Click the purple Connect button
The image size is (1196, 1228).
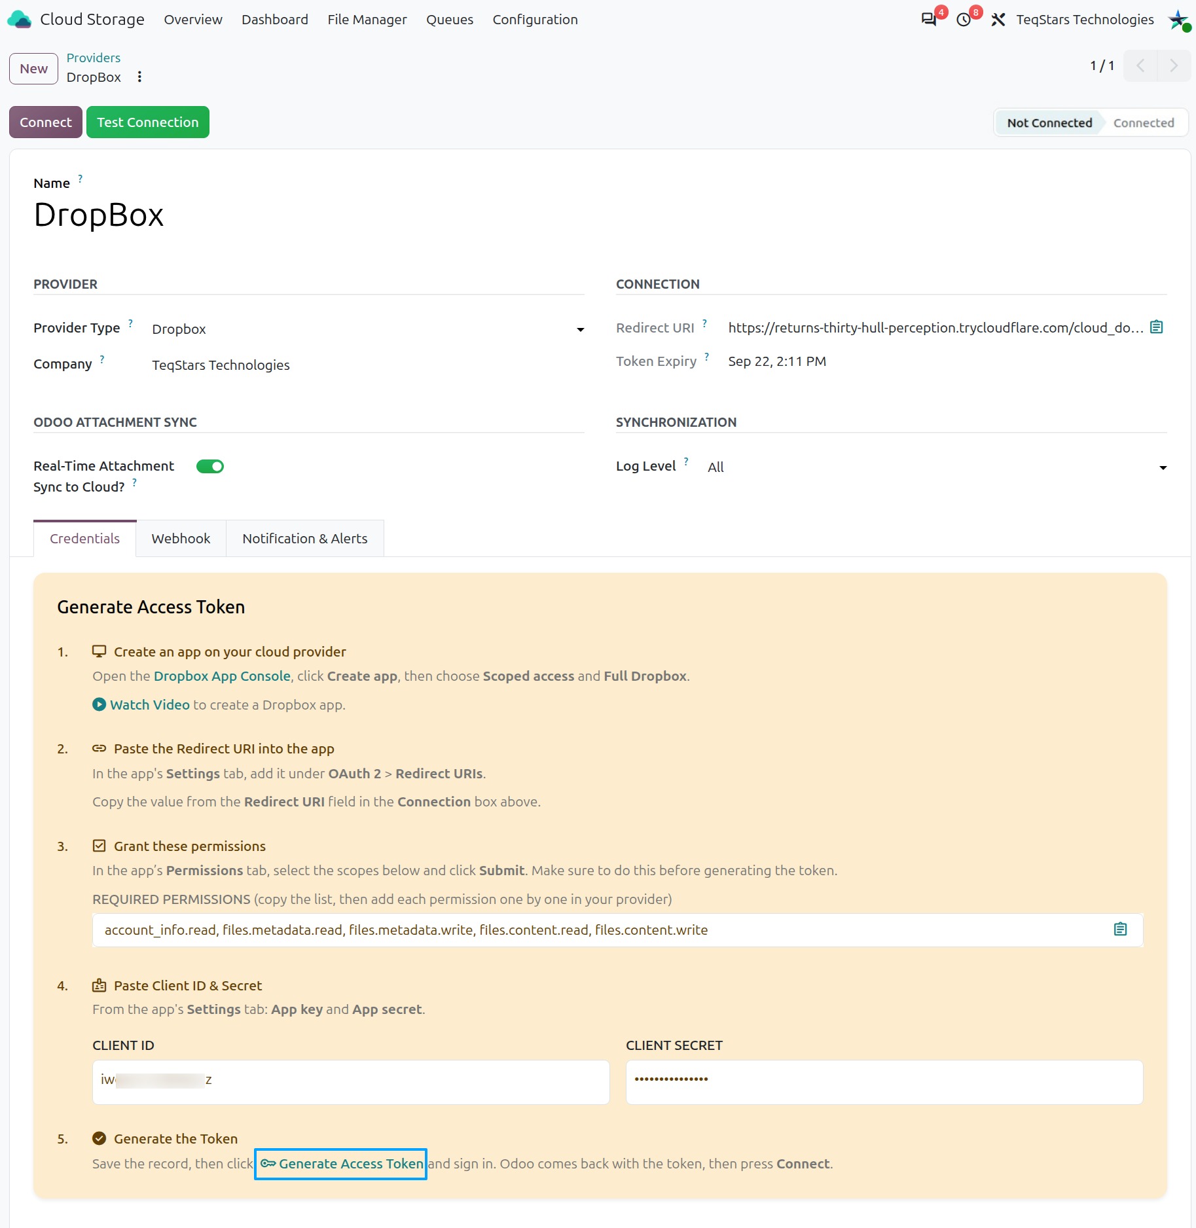point(46,122)
